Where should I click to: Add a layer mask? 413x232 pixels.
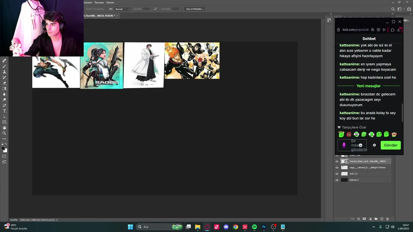(x=364, y=219)
